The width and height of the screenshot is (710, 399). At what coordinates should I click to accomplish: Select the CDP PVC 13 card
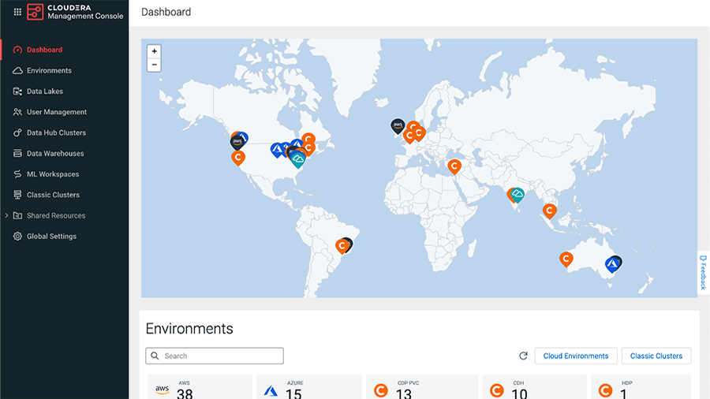click(x=422, y=387)
